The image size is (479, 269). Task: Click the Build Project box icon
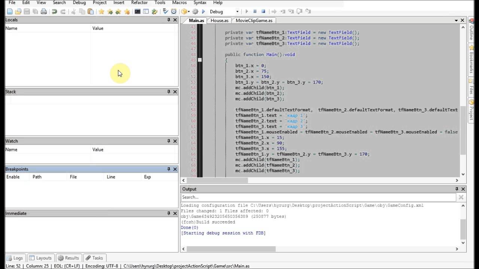[184, 12]
